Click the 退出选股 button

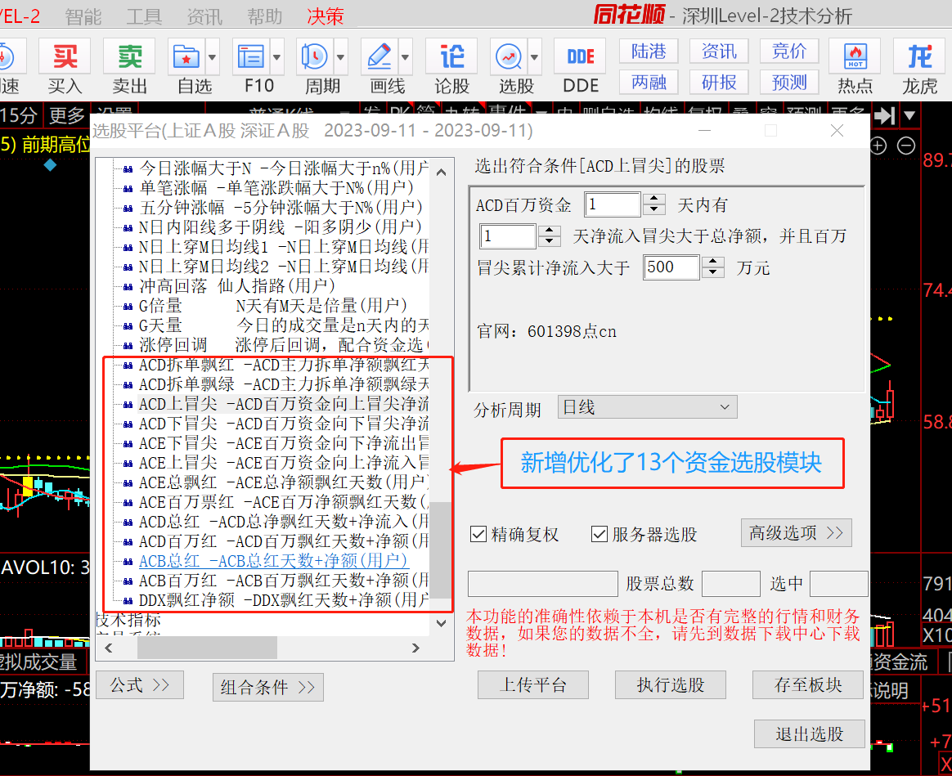pyautogui.click(x=810, y=734)
